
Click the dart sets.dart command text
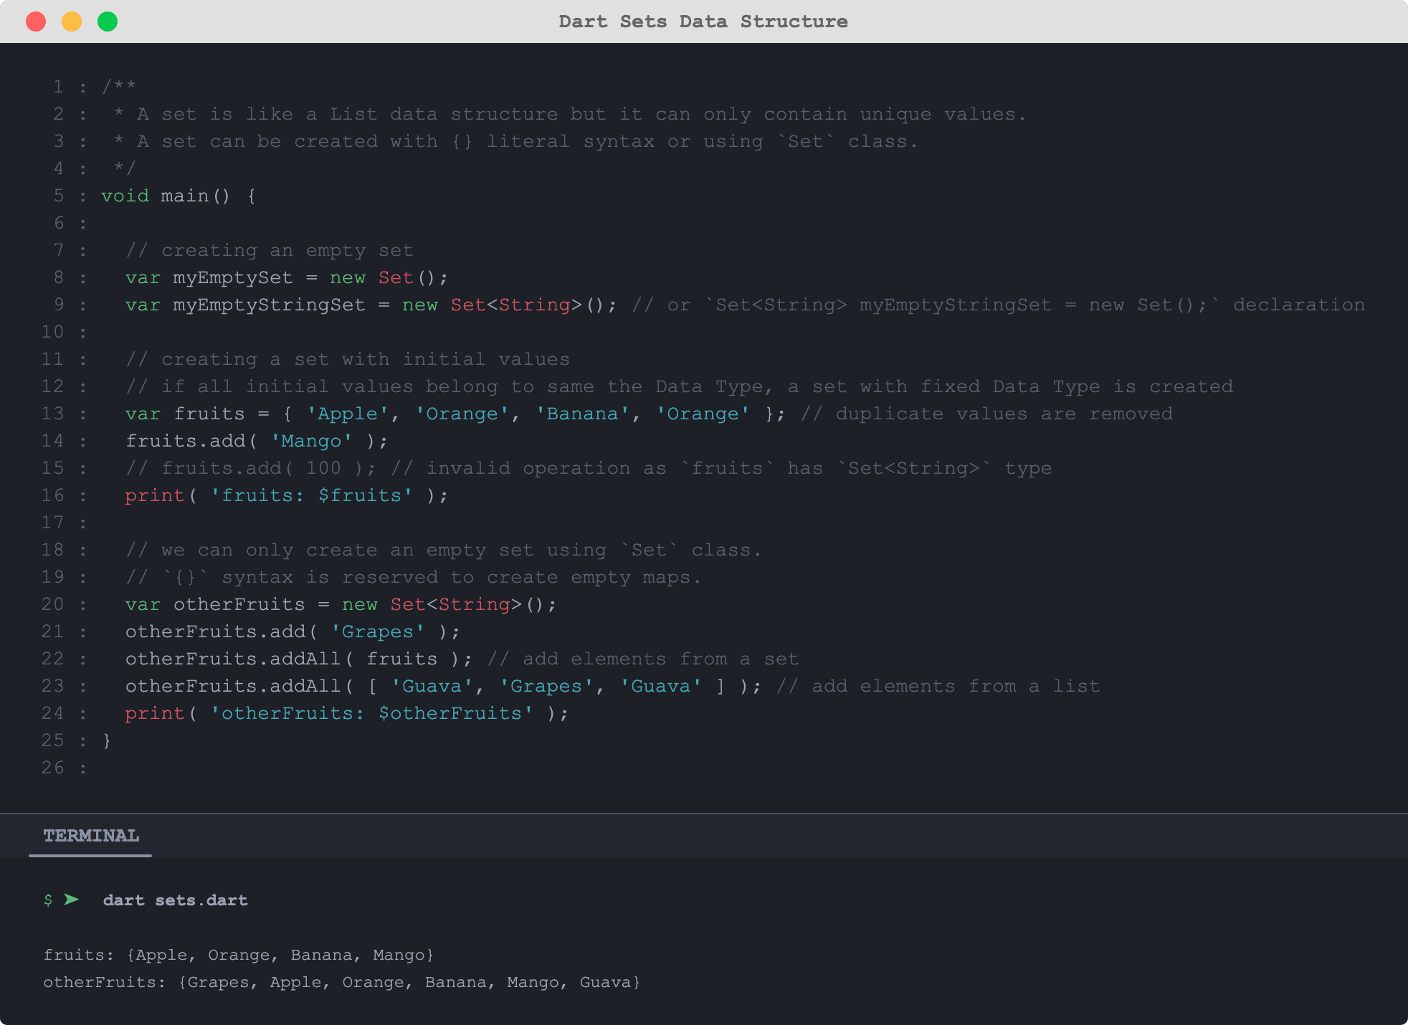coord(175,900)
